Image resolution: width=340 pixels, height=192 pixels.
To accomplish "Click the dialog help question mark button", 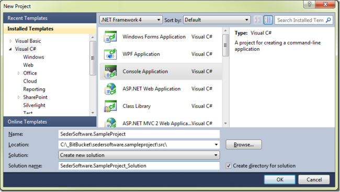I will click(309, 4).
